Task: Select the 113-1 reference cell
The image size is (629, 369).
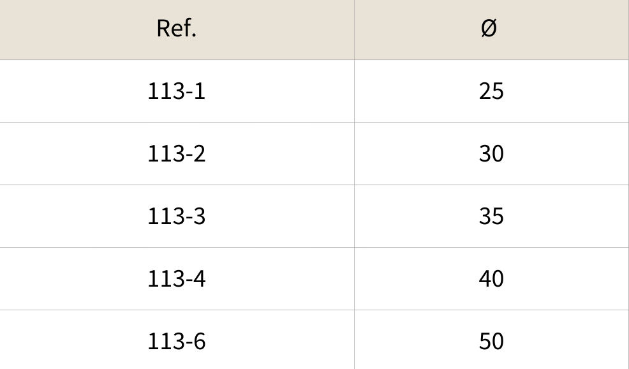Action: click(176, 91)
